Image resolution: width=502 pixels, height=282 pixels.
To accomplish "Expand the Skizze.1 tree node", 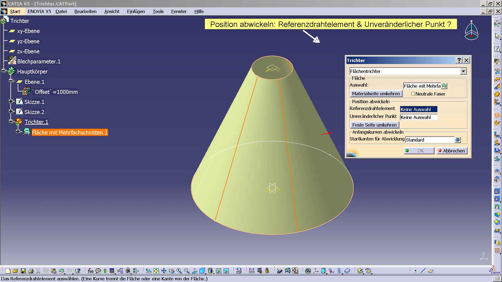I will click(11, 101).
